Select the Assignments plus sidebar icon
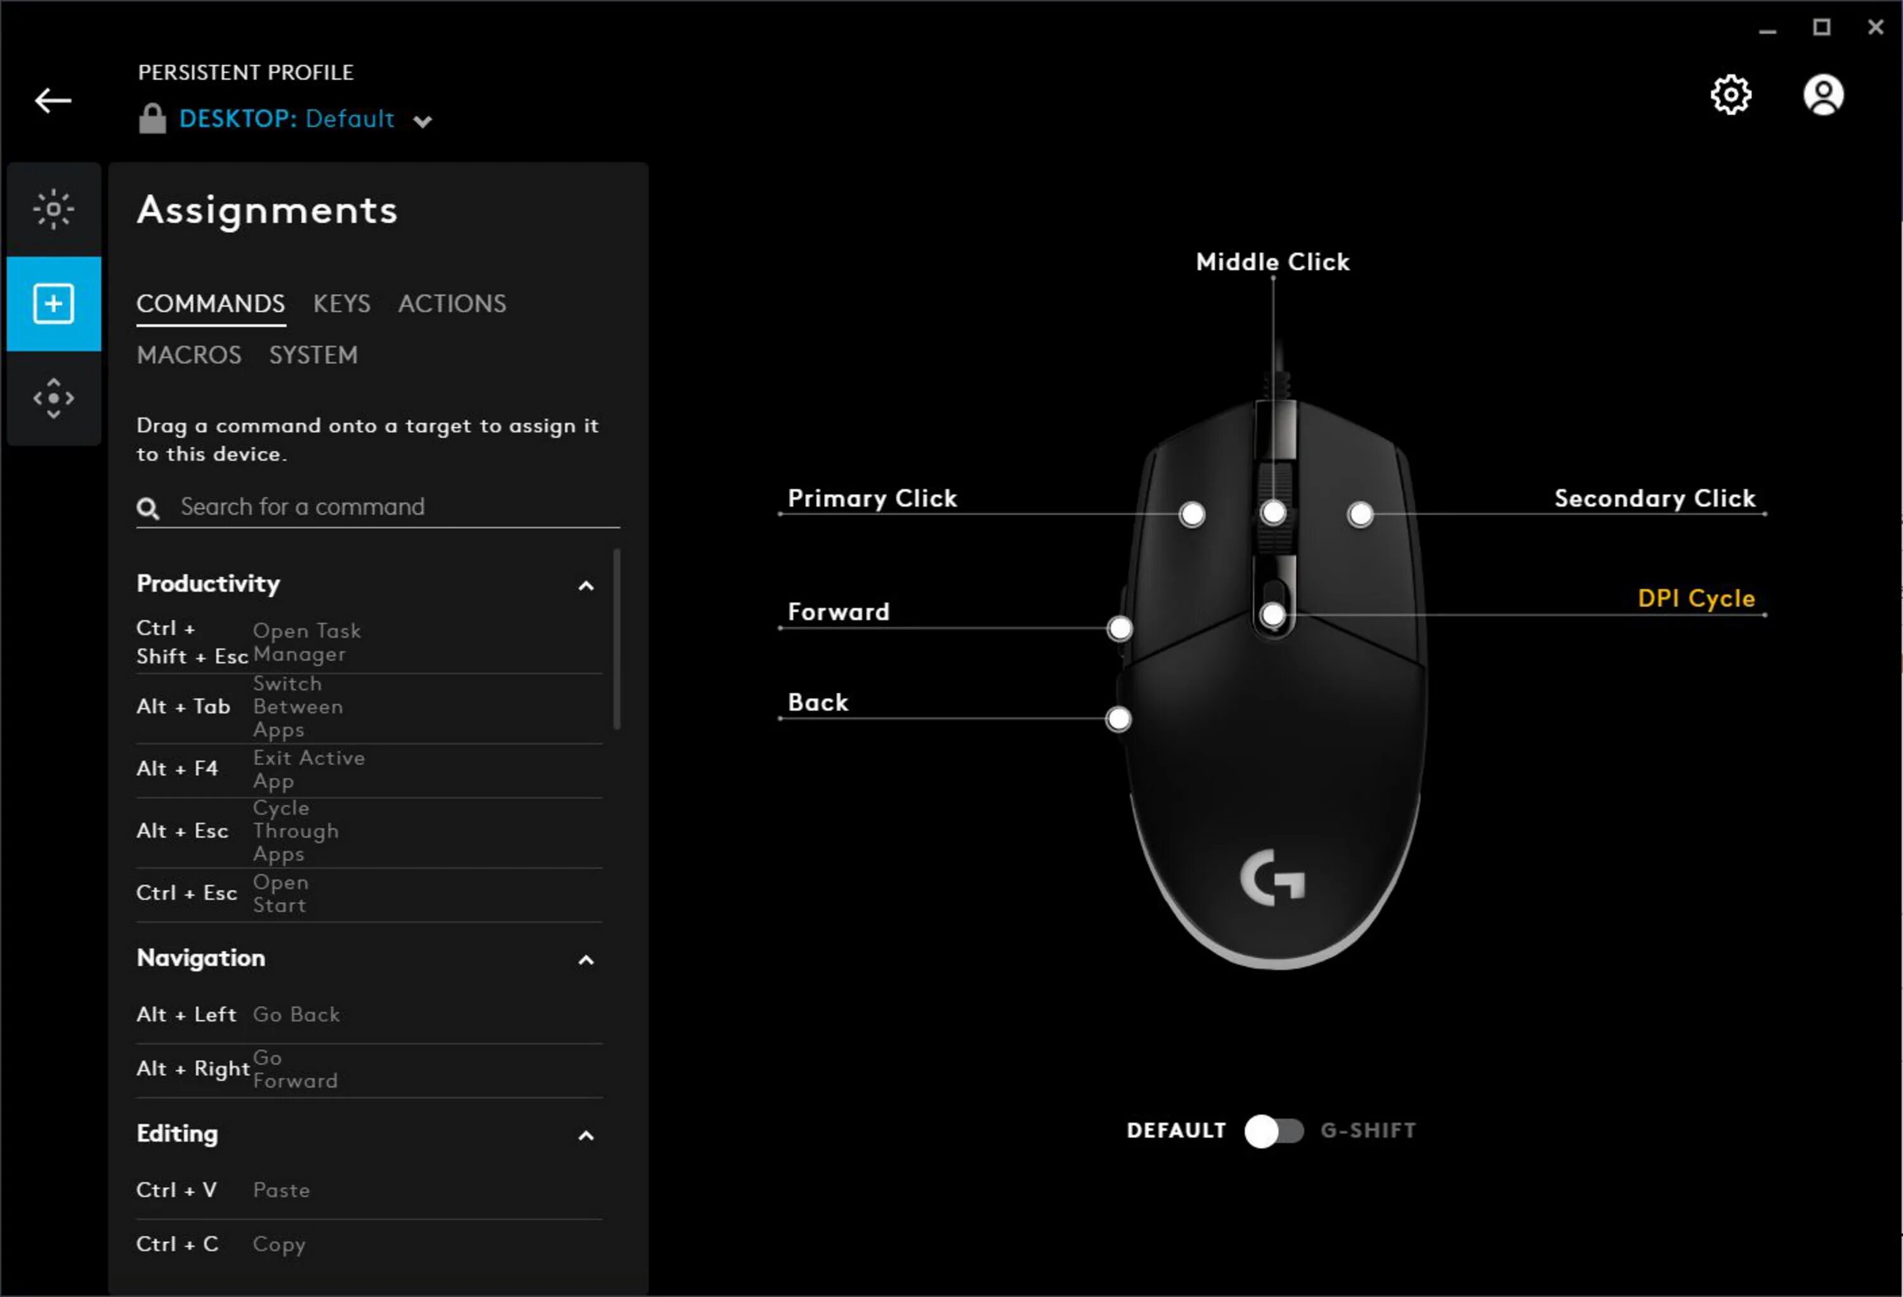Image resolution: width=1903 pixels, height=1297 pixels. tap(54, 304)
